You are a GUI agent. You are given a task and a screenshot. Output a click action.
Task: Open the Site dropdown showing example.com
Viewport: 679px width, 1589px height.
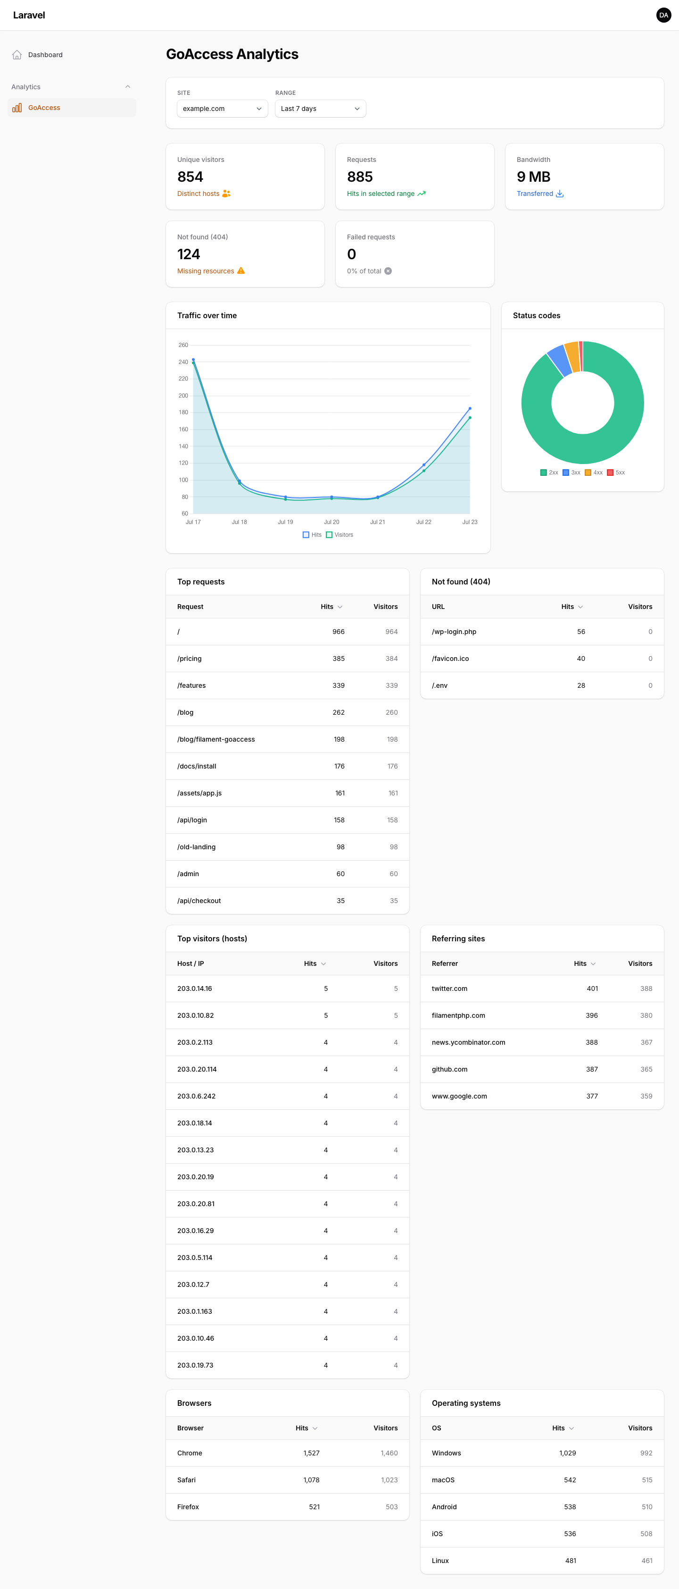223,109
